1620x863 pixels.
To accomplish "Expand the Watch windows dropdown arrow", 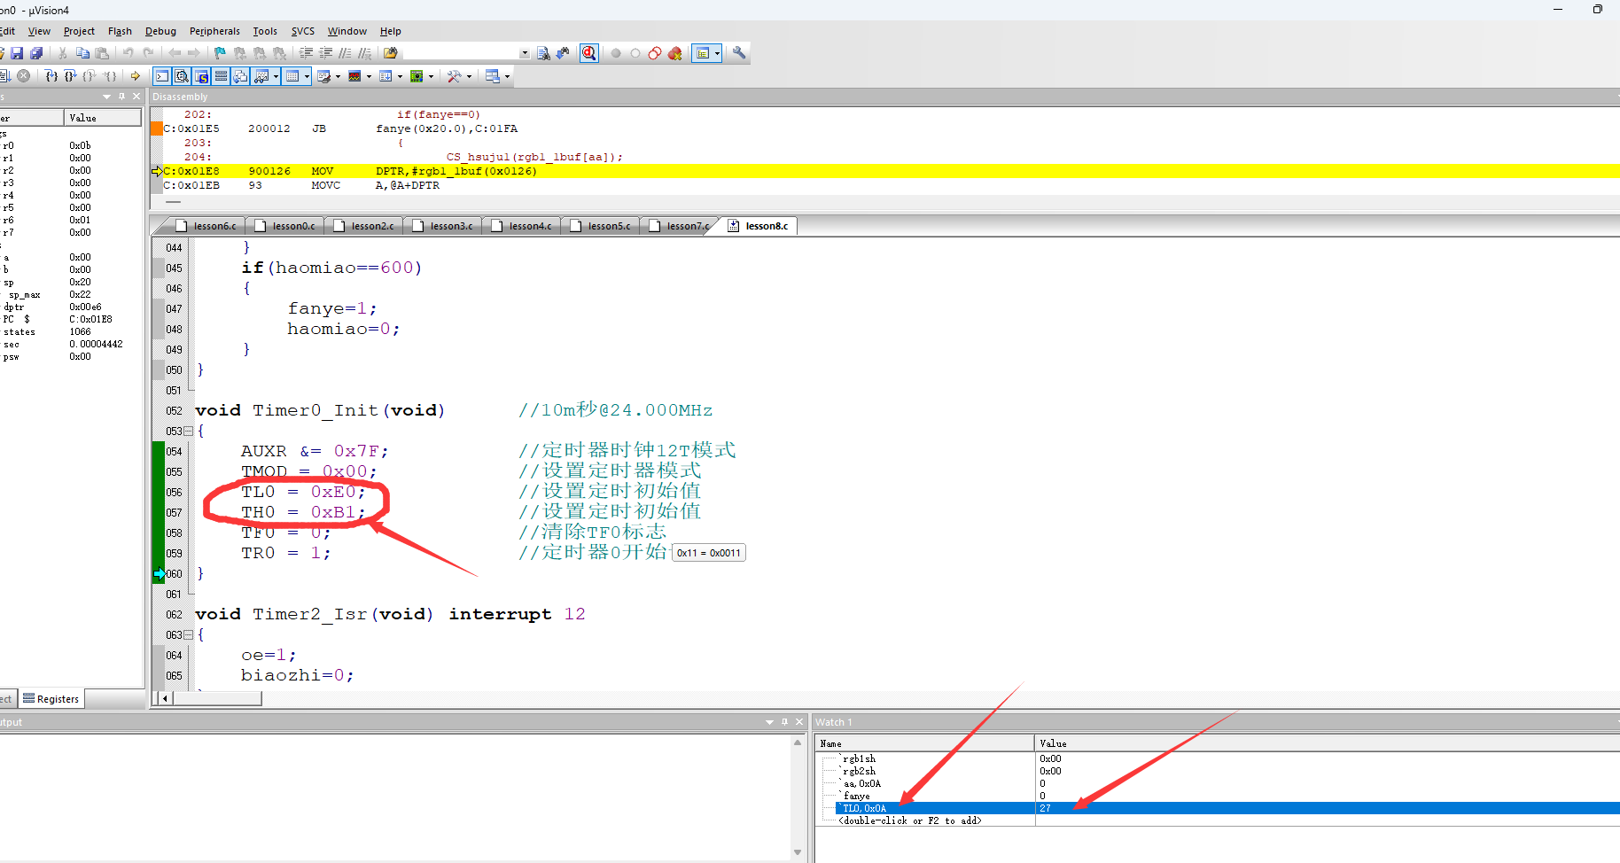I will pyautogui.click(x=276, y=76).
